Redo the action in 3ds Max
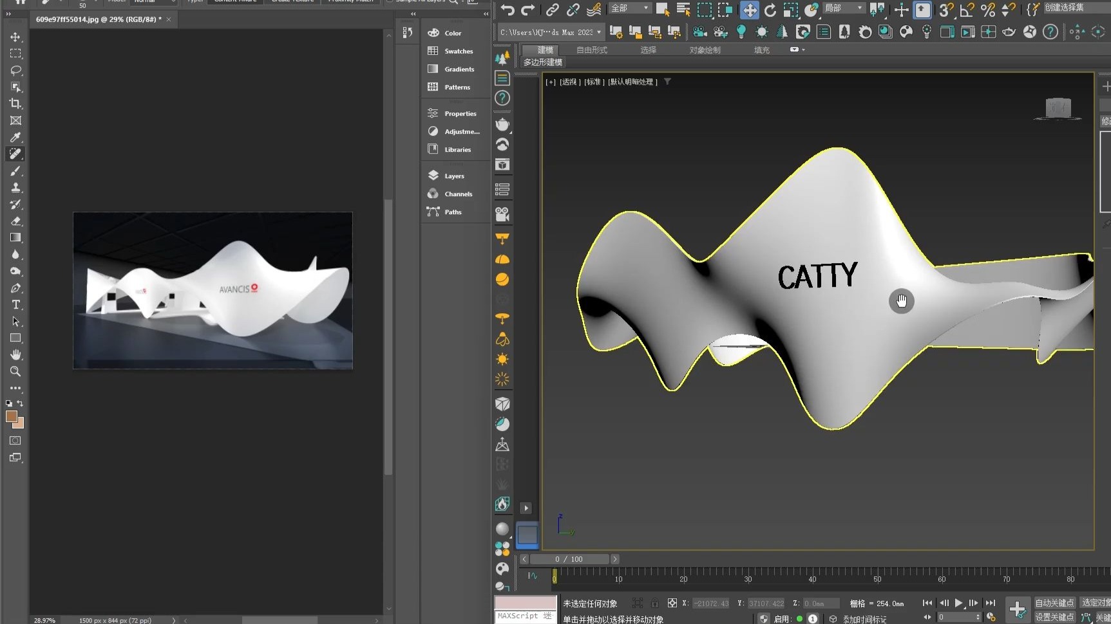The image size is (1111, 624). pos(528,10)
